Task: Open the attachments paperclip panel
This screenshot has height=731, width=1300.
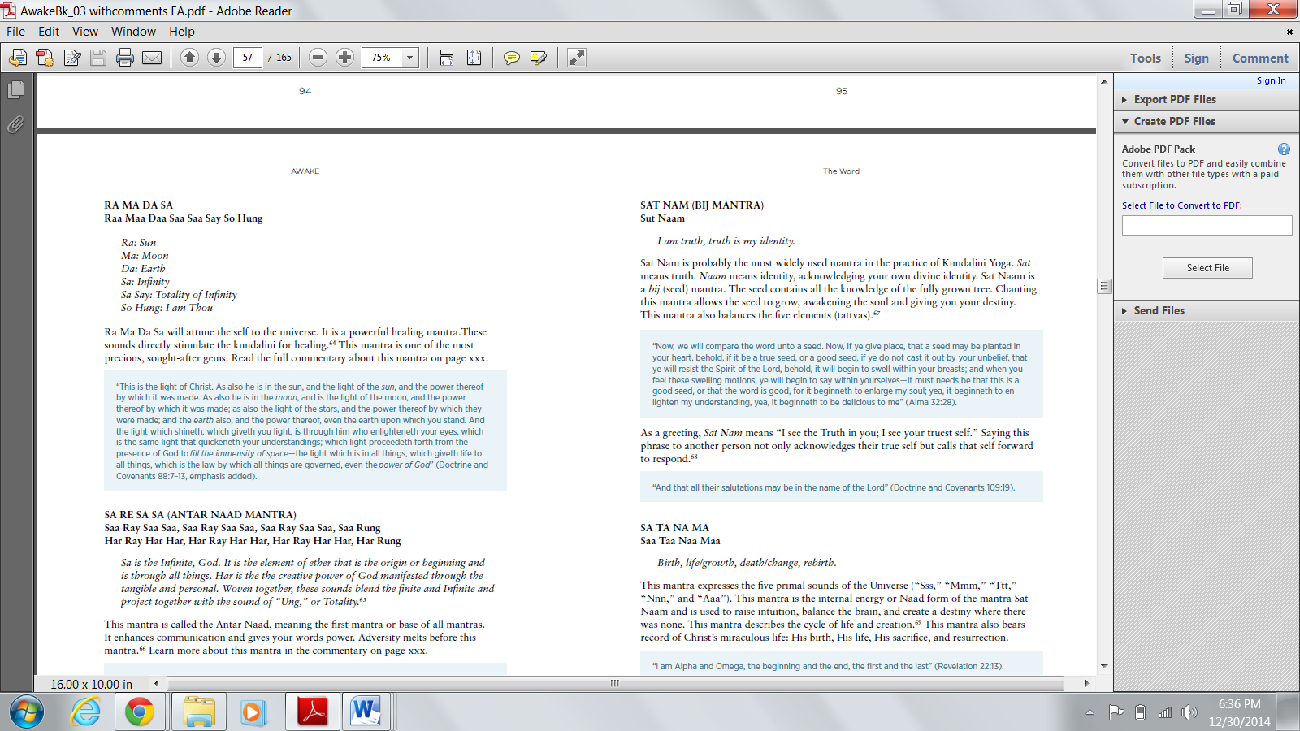Action: (15, 124)
